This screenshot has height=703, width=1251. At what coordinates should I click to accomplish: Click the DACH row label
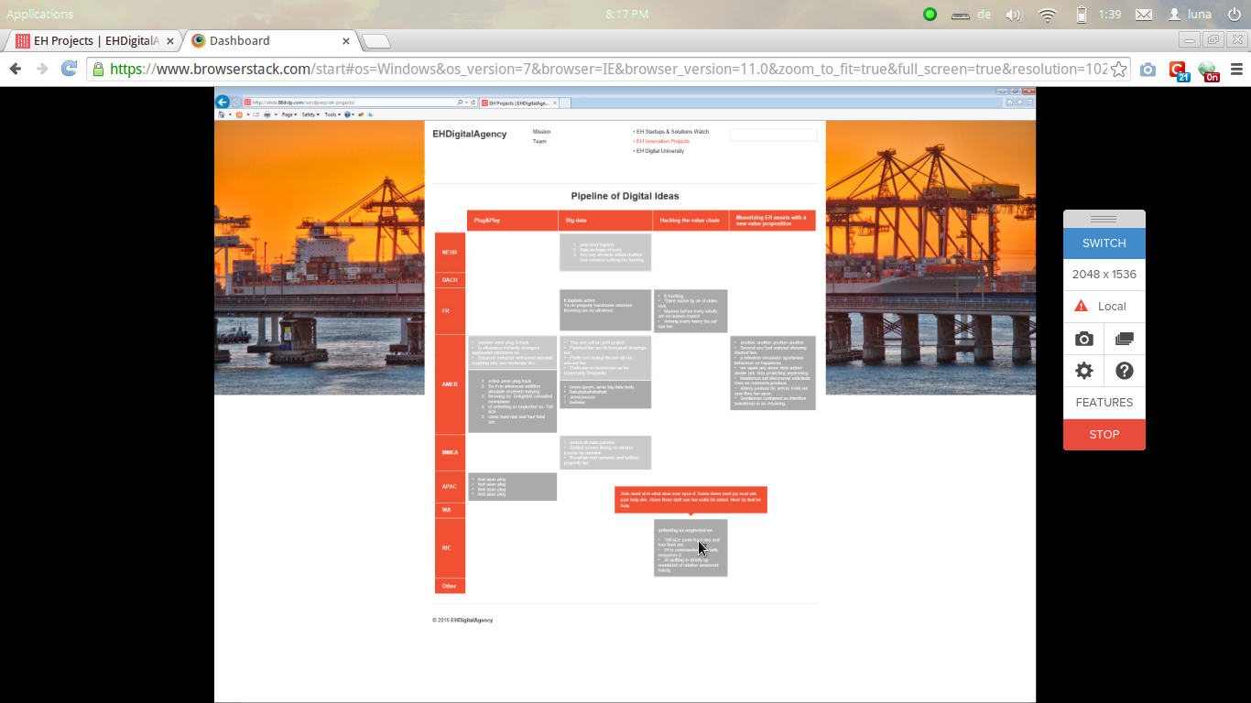(x=450, y=280)
